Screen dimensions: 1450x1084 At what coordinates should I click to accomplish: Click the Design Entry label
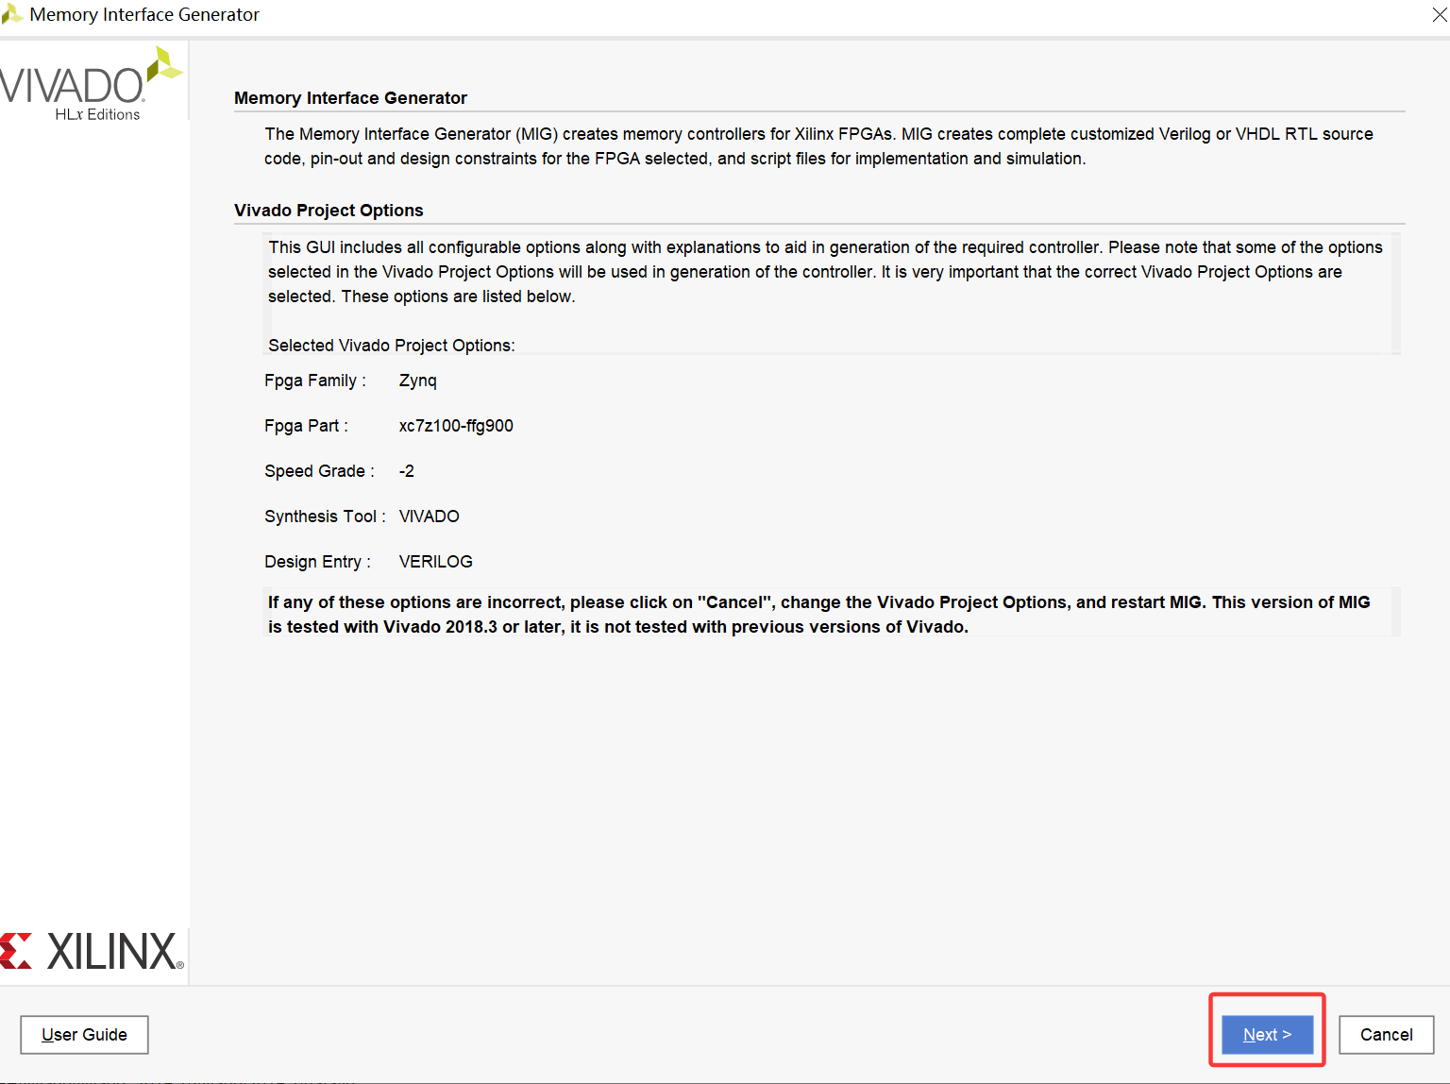[x=317, y=562]
